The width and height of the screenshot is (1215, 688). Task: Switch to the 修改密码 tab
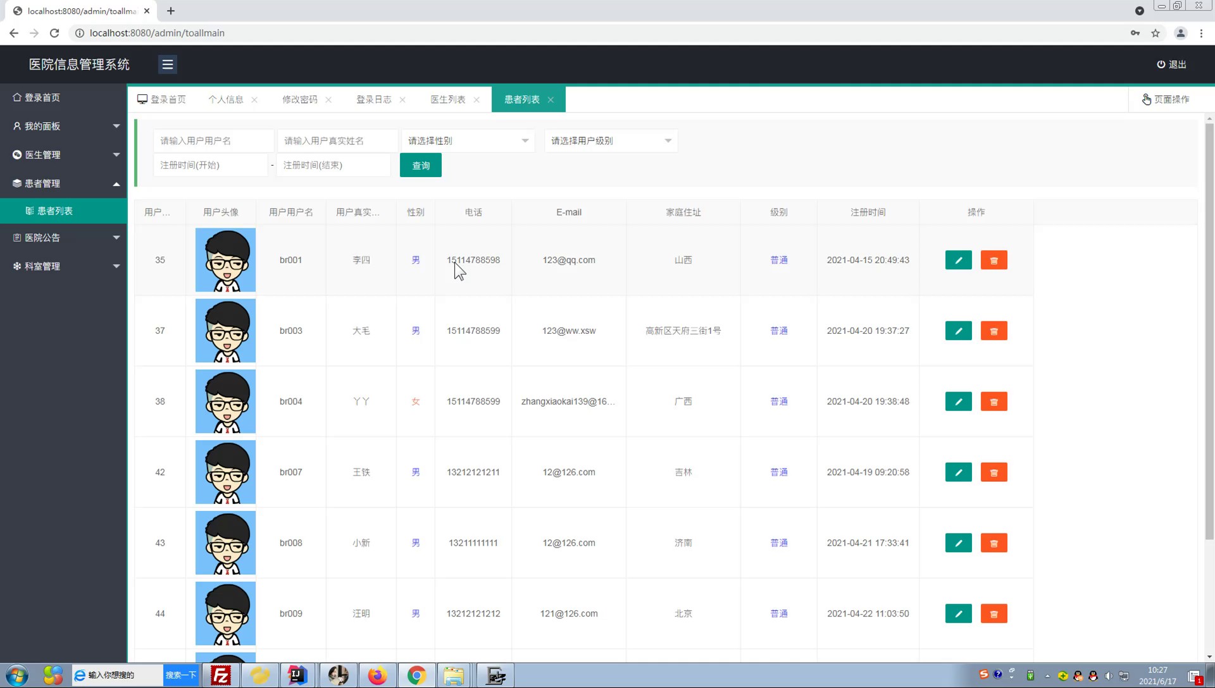click(300, 99)
